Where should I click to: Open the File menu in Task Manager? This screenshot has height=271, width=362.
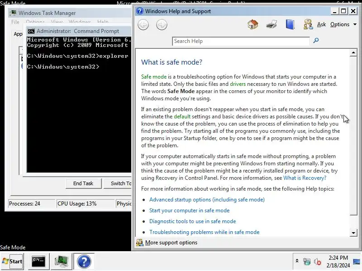coord(15,22)
